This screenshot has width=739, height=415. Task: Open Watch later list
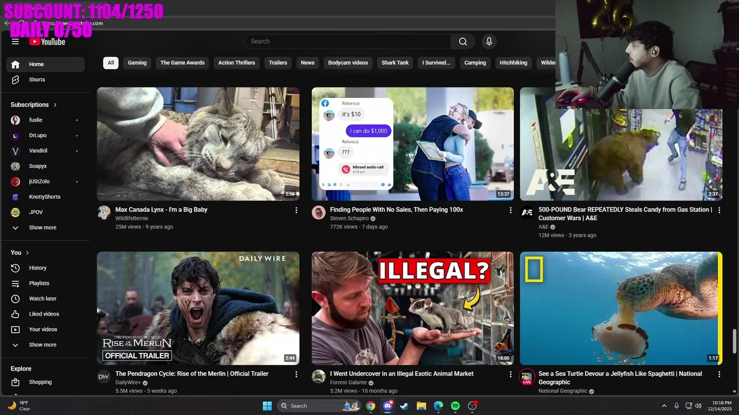point(46,299)
